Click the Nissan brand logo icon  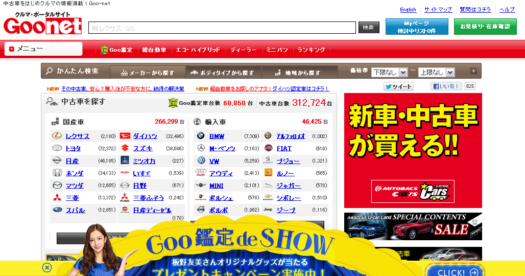57,160
